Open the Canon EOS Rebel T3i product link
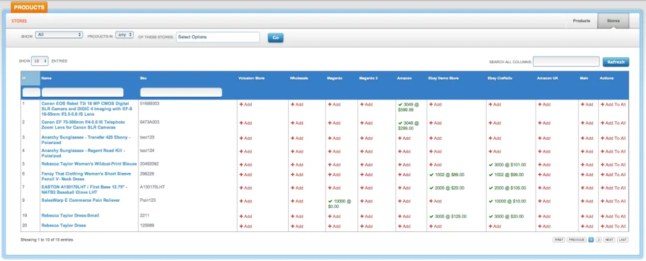This screenshot has height=261, width=646. pyautogui.click(x=87, y=109)
